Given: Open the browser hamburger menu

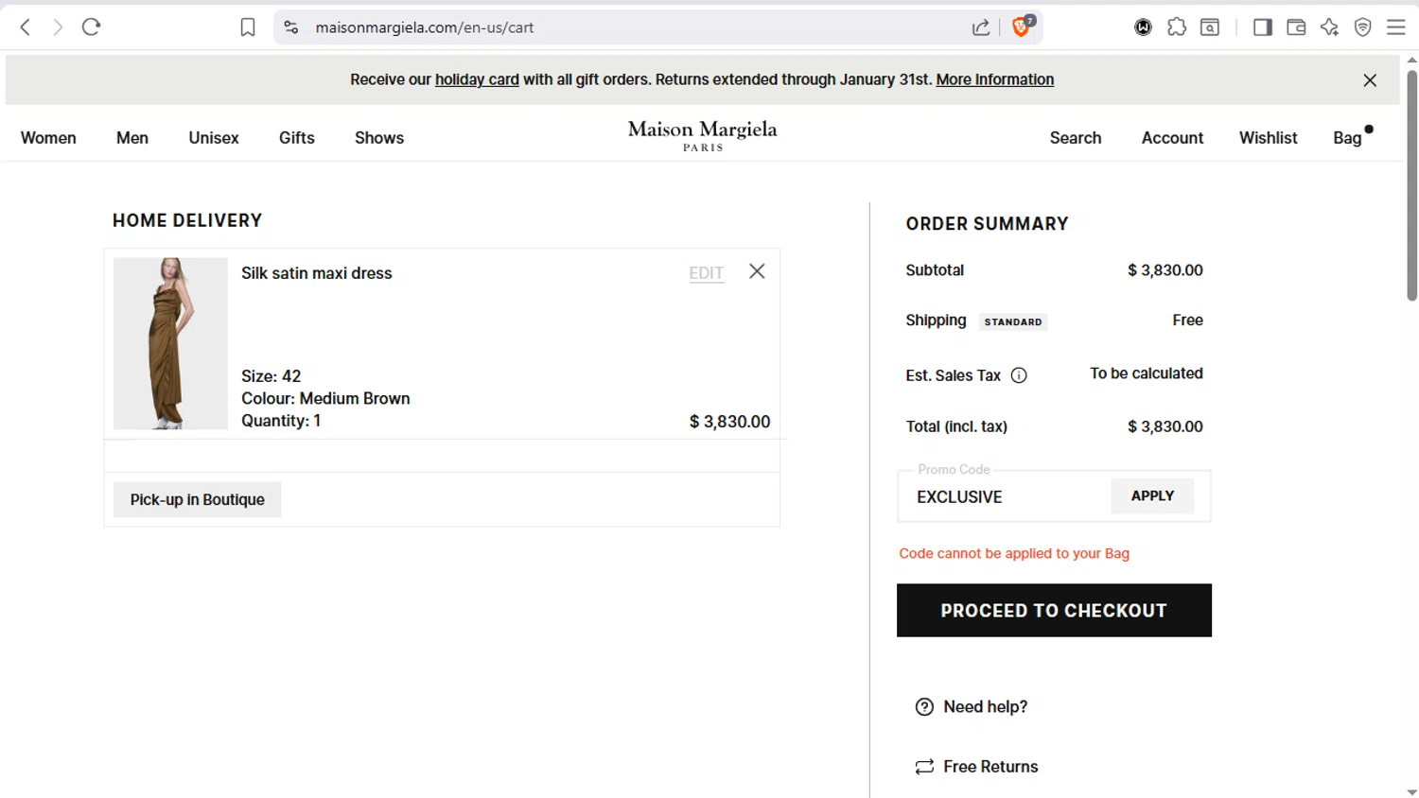Looking at the screenshot, I should pos(1396,27).
